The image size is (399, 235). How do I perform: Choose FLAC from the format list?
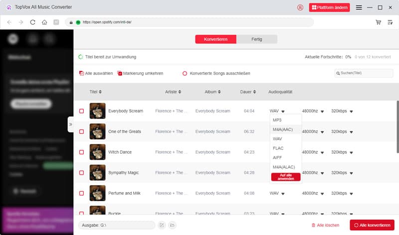click(x=278, y=148)
